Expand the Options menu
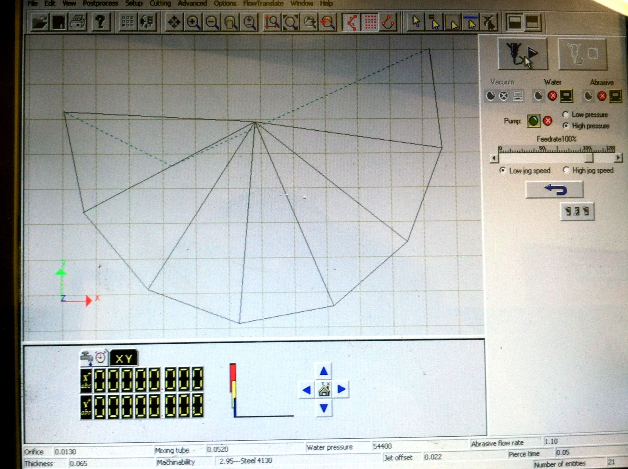The width and height of the screenshot is (628, 469). pyautogui.click(x=225, y=4)
